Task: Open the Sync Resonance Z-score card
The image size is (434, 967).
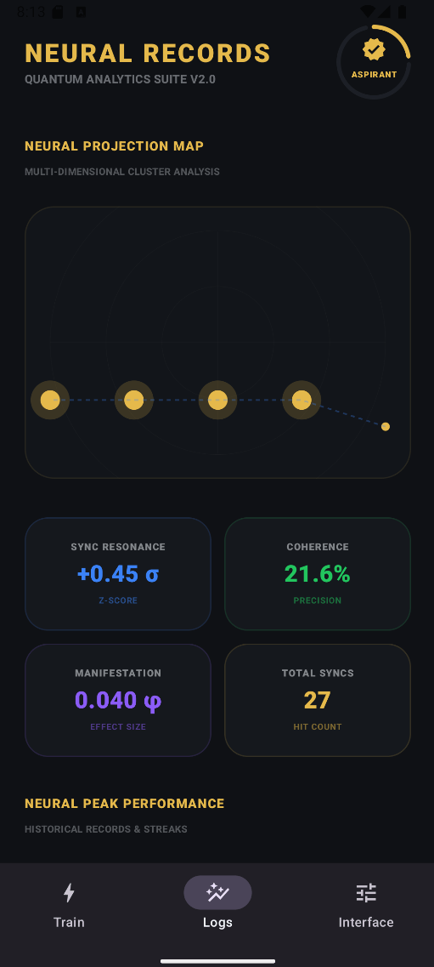Action: [x=117, y=573]
